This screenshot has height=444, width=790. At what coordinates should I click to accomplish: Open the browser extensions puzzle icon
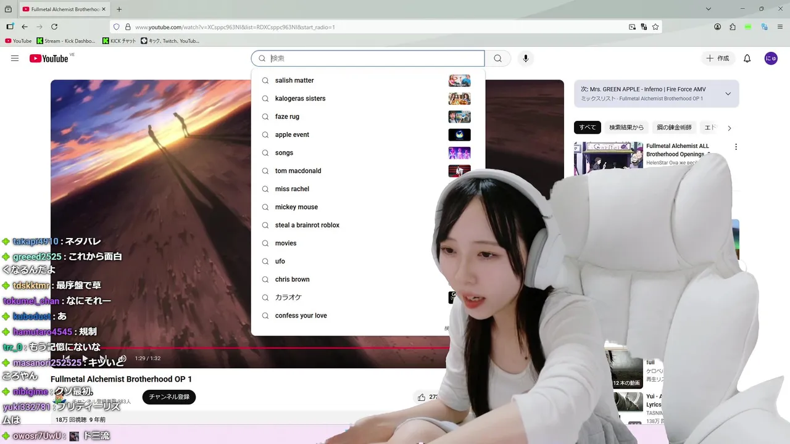(x=733, y=27)
